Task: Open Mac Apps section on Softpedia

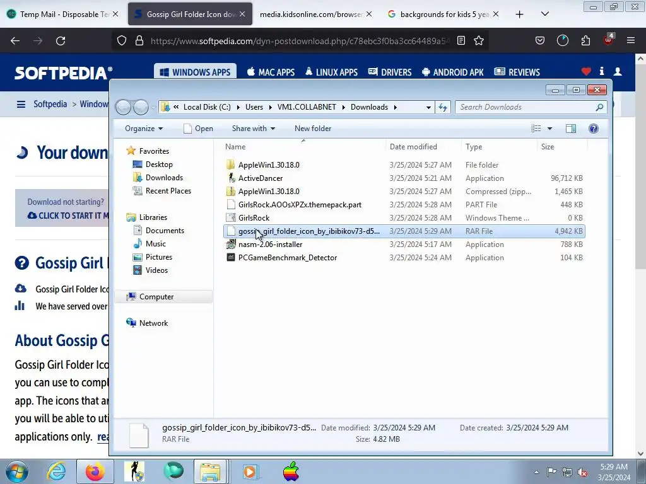Action: click(x=271, y=72)
